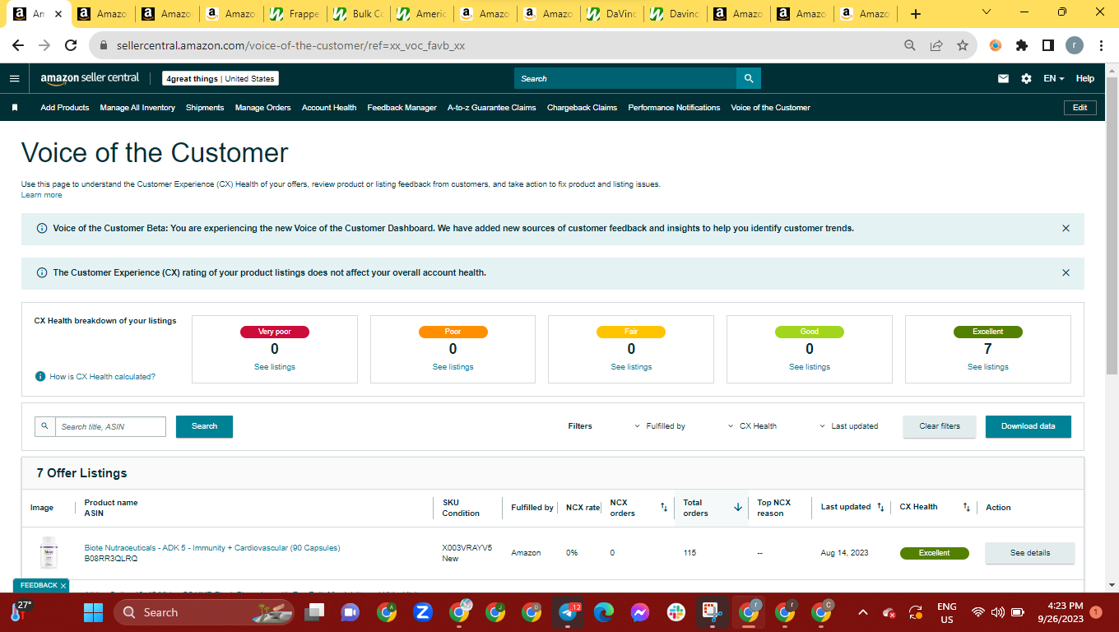The height and width of the screenshot is (632, 1119).
Task: Switch to the Frappe browser tab
Action: coord(294,14)
